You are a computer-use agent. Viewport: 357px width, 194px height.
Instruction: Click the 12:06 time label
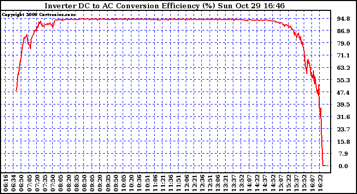point(187,183)
